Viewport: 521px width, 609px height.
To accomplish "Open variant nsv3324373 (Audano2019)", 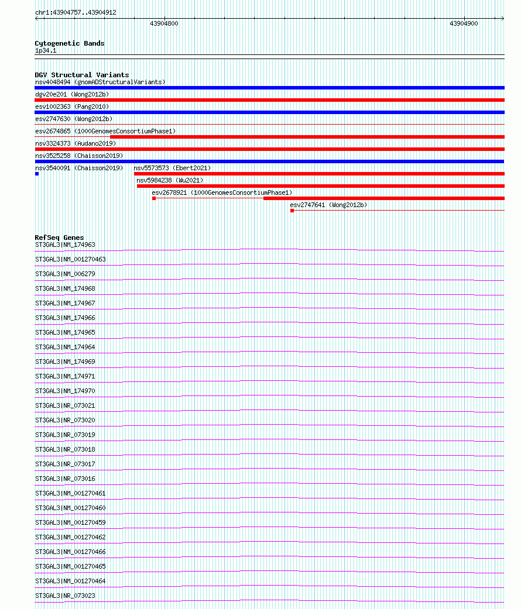I will pyautogui.click(x=76, y=144).
